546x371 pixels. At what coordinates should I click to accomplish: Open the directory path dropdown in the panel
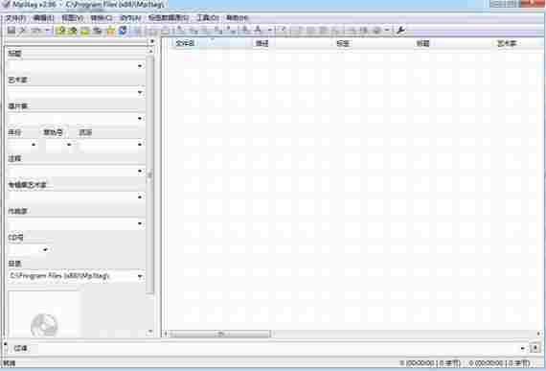(x=140, y=277)
